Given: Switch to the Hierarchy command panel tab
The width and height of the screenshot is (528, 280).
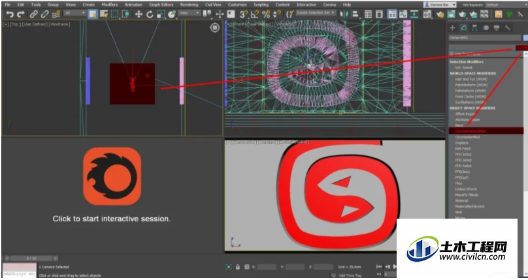Looking at the screenshot, I should (474, 27).
